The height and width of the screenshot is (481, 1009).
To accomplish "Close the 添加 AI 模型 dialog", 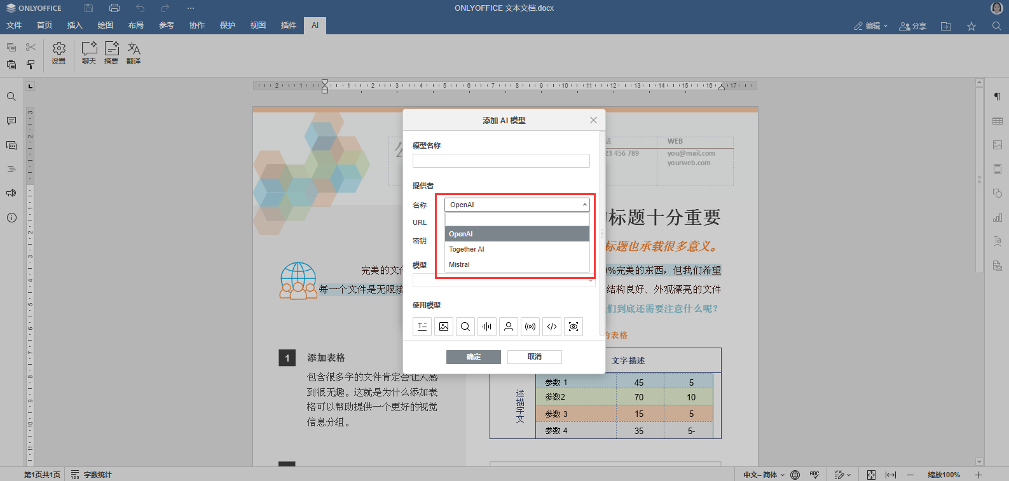I will click(x=593, y=120).
